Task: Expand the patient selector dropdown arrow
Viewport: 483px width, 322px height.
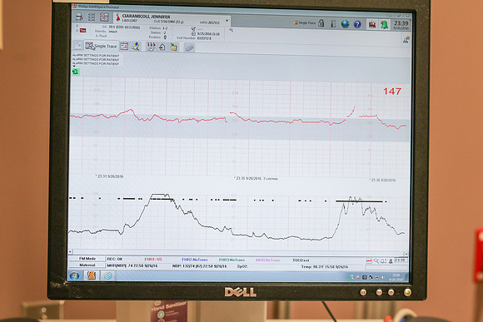Action: (x=227, y=21)
